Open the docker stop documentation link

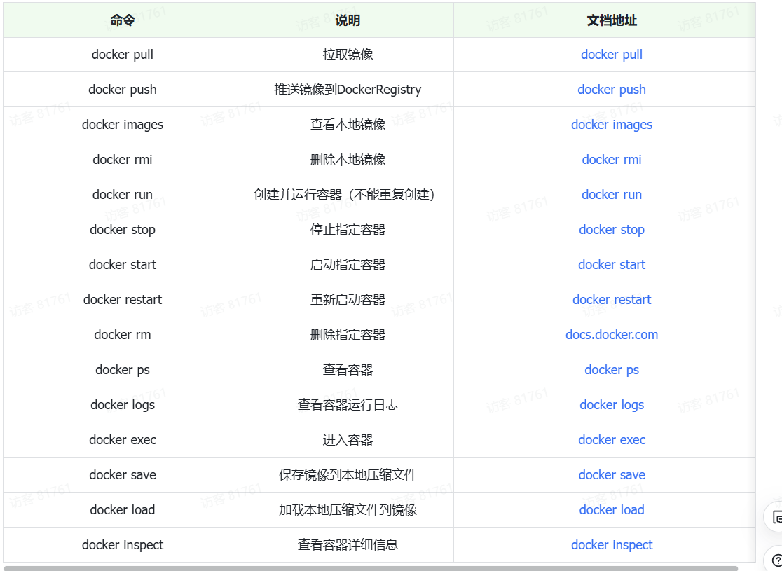[612, 229]
